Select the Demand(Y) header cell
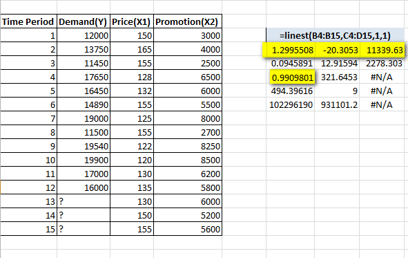Screen dimensions: 408x258 point(84,21)
